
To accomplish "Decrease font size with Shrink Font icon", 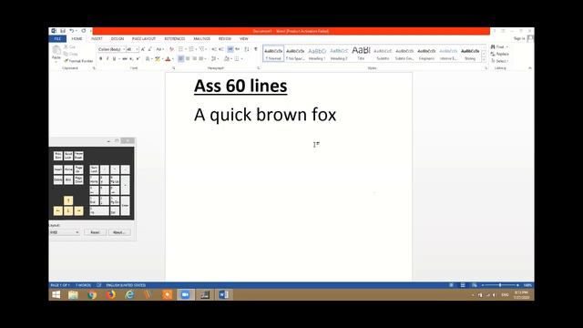I will [149, 49].
